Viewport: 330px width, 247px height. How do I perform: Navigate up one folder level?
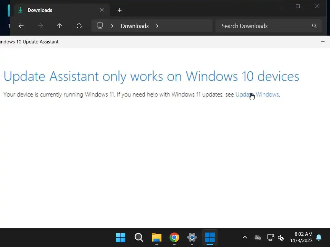pyautogui.click(x=60, y=26)
